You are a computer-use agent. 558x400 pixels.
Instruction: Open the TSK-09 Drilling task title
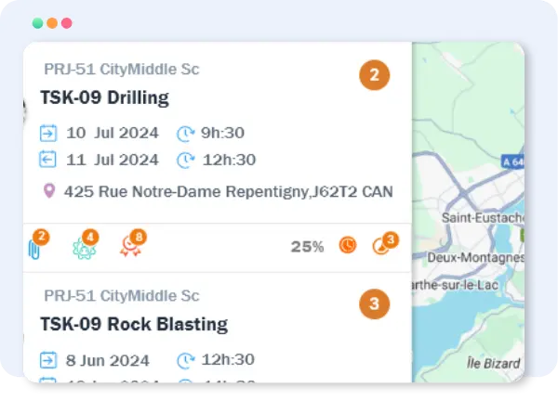point(104,97)
